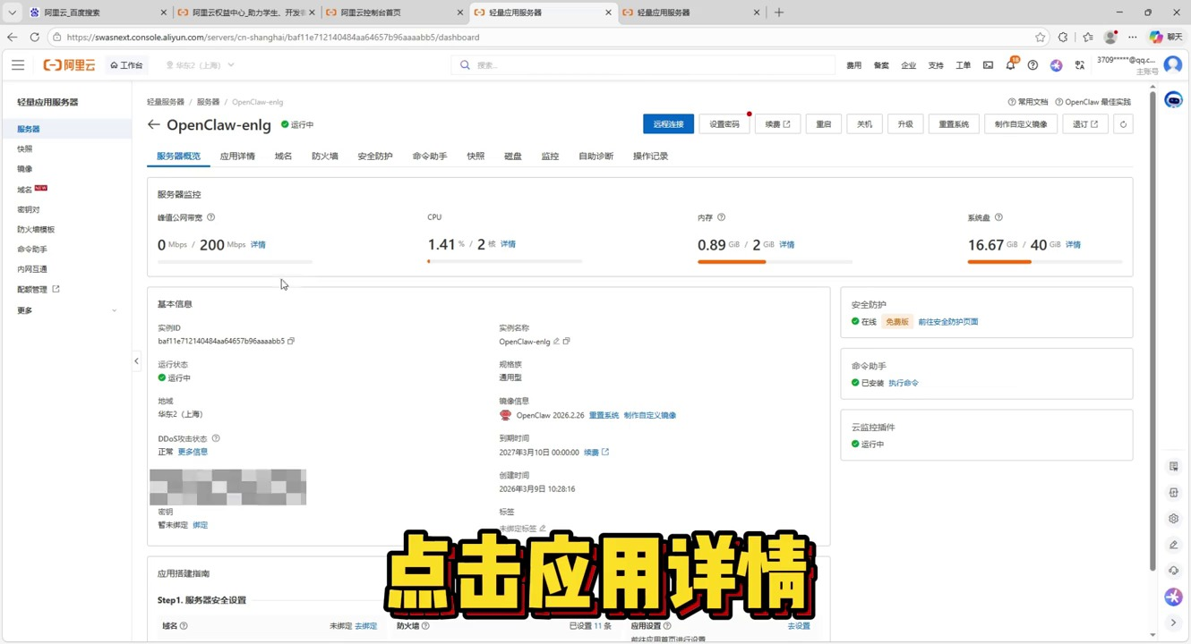1191x644 pixels.
Task: Open the AI assistant star icon
Action: pyautogui.click(x=1056, y=65)
